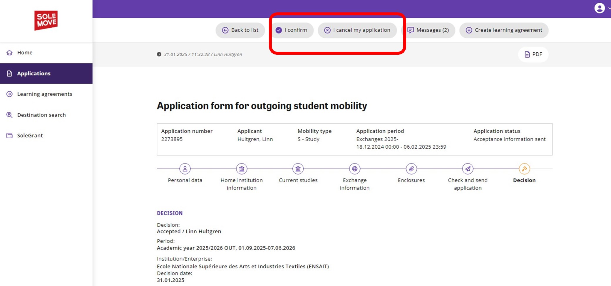Open the Check and send application icon
Image resolution: width=611 pixels, height=286 pixels.
468,169
